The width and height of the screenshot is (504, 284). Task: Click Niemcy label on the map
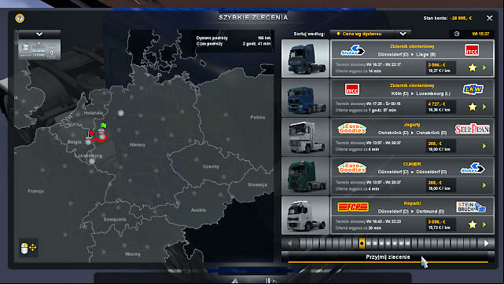pyautogui.click(x=138, y=145)
